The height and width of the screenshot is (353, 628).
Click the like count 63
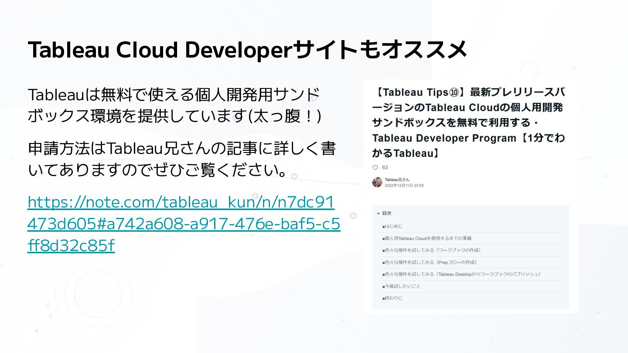tap(385, 167)
